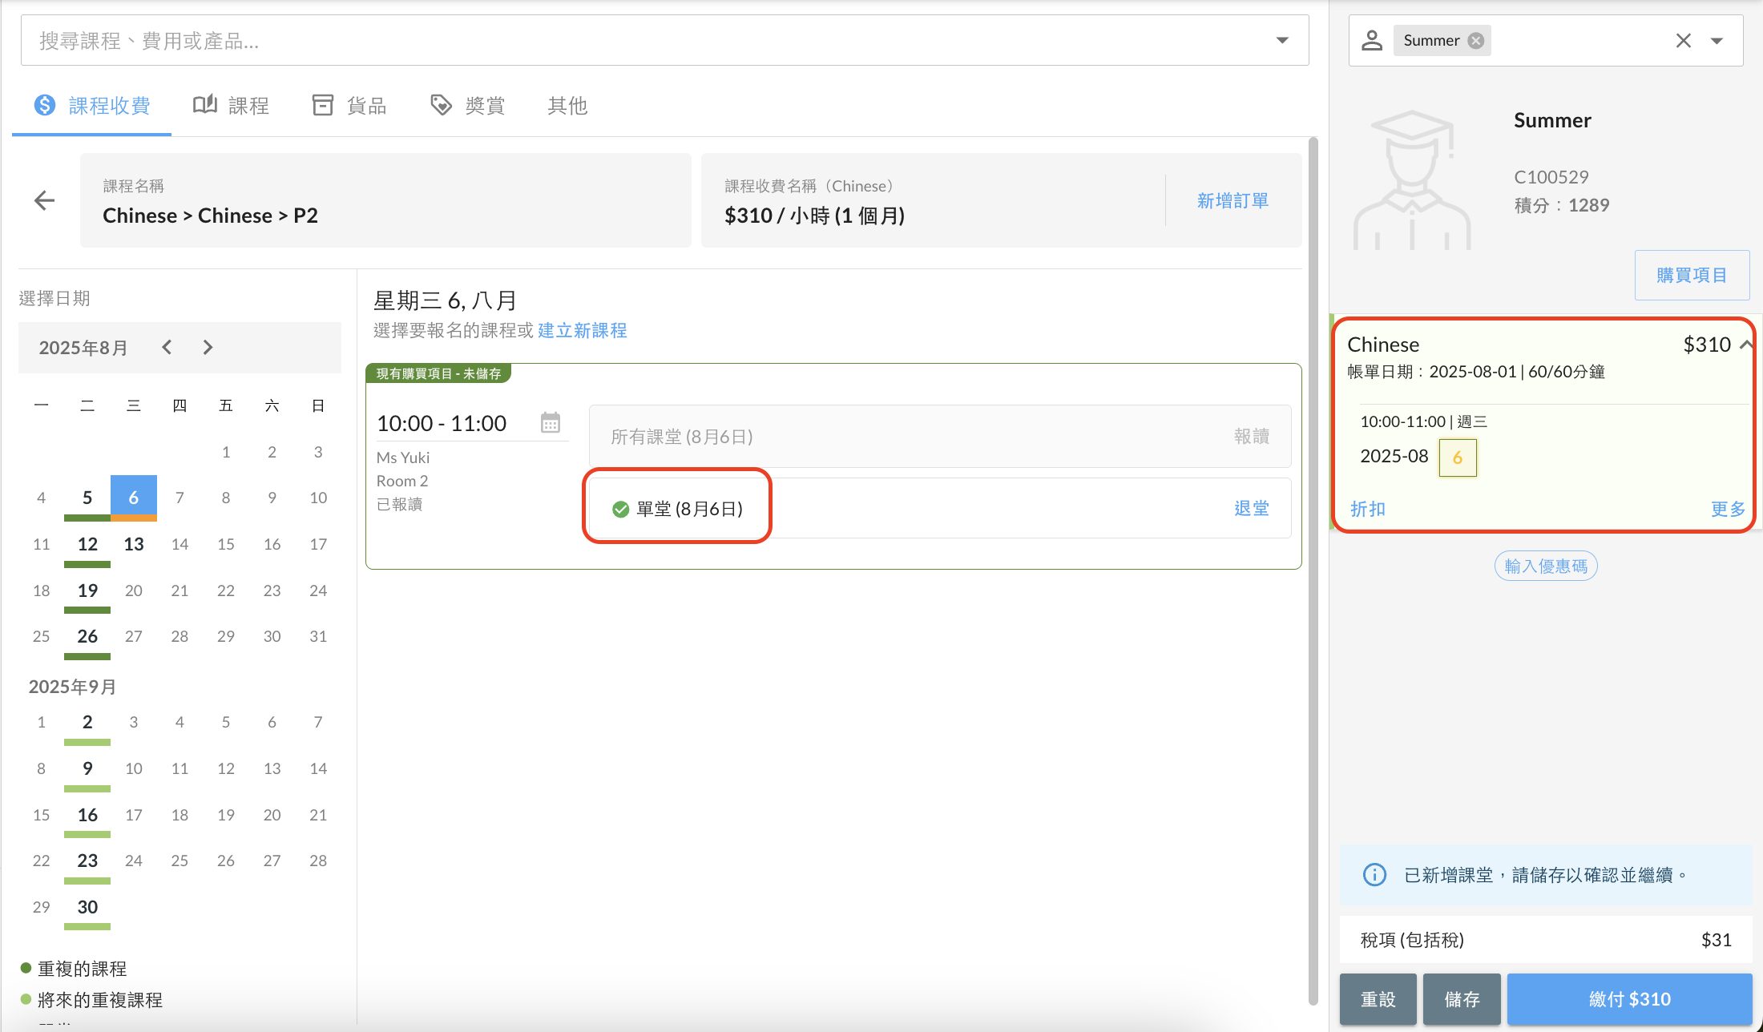Click 更多 on the Chinese cart item
This screenshot has width=1763, height=1032.
(1728, 509)
